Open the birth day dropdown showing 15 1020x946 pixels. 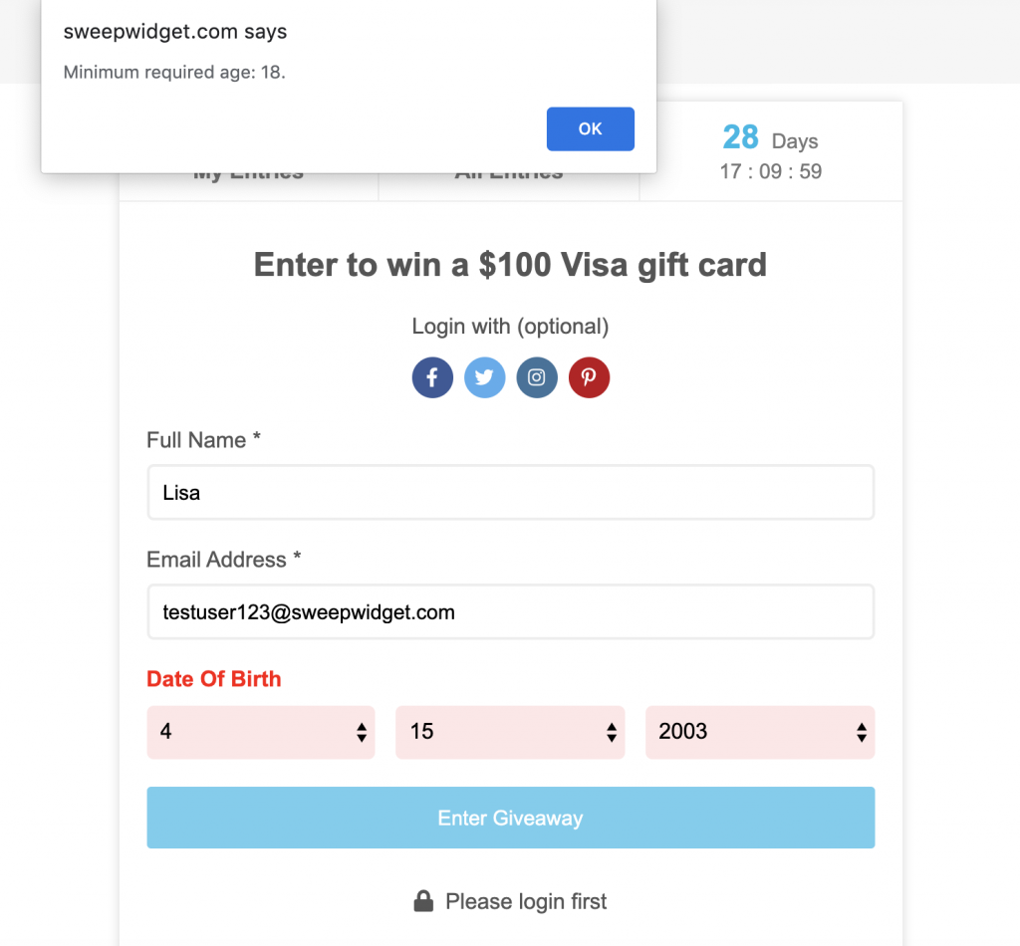tap(510, 732)
